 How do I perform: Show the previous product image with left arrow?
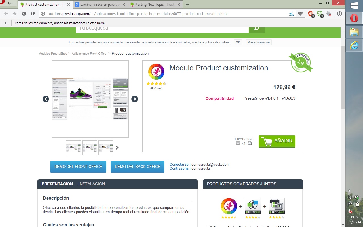tap(46, 99)
